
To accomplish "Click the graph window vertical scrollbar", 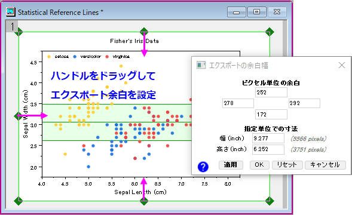I will pos(285,115).
